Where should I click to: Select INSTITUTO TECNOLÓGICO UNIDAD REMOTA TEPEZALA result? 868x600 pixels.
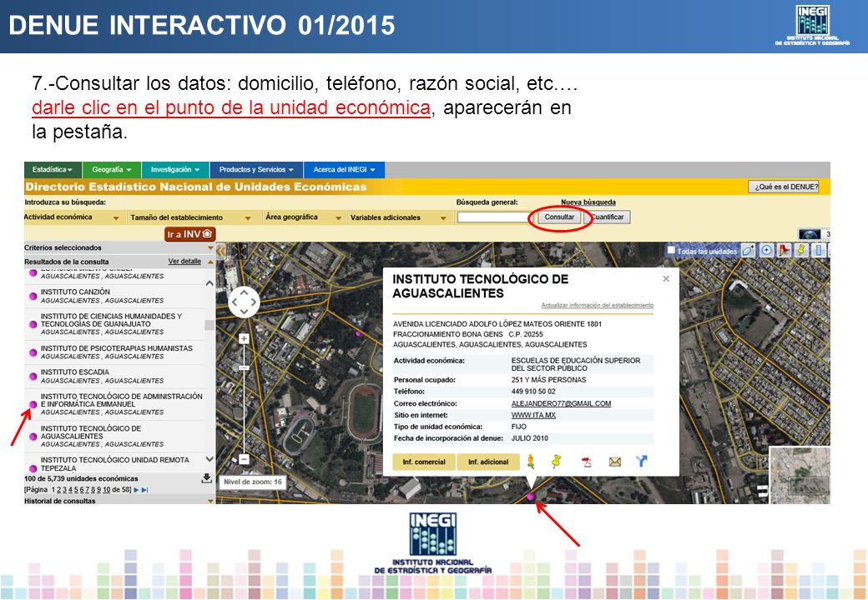click(114, 464)
